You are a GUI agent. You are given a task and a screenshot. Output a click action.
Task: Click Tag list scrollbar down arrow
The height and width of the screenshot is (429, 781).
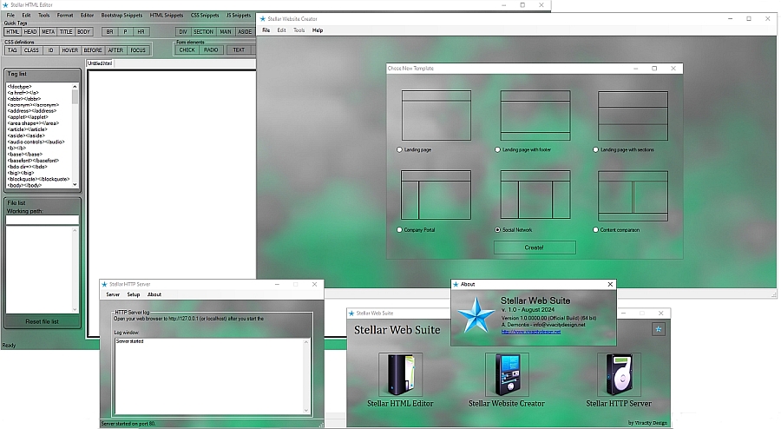(x=75, y=184)
